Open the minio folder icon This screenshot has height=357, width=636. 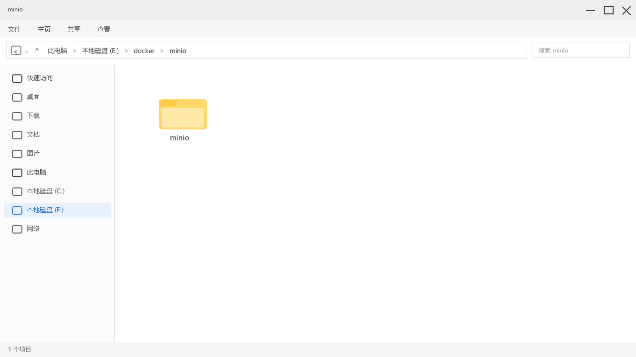pyautogui.click(x=183, y=114)
